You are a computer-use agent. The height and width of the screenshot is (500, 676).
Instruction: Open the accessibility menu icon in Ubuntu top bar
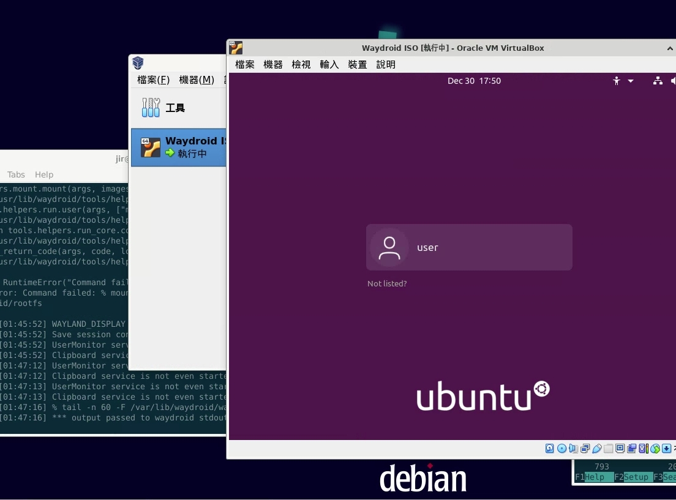click(617, 81)
